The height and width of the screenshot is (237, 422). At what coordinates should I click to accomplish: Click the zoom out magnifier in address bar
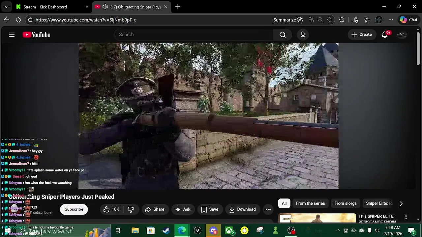tap(320, 20)
